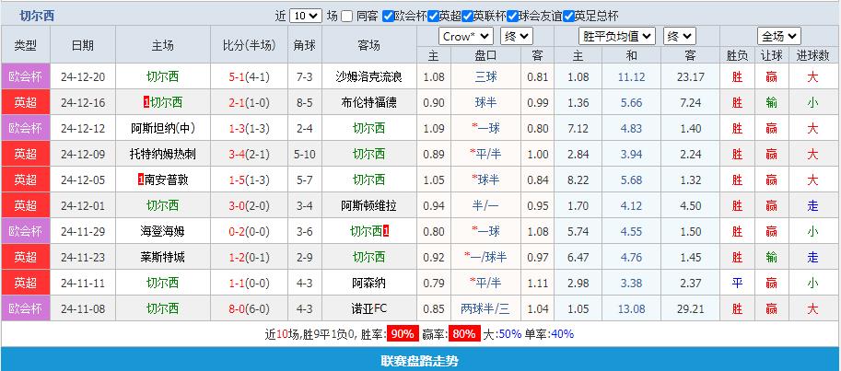The height and width of the screenshot is (371, 841).
Task: Uncheck the 欧会杯 filter checkbox
Action: pos(389,16)
